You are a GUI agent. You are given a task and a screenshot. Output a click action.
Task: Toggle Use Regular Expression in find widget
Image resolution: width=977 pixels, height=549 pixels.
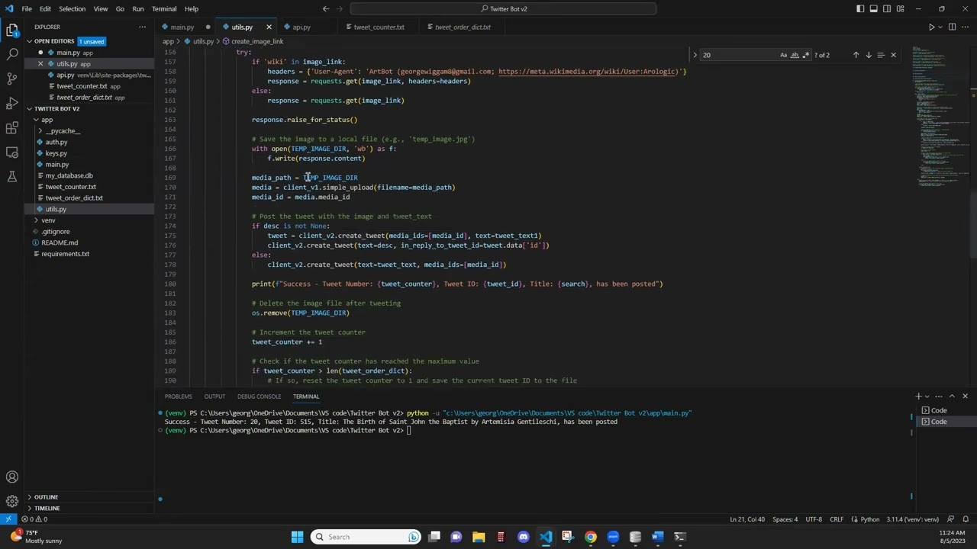tap(805, 55)
